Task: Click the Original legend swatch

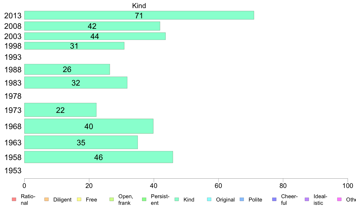Action: click(x=209, y=199)
